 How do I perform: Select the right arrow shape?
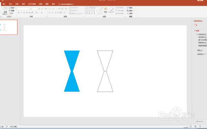pos(87,13)
